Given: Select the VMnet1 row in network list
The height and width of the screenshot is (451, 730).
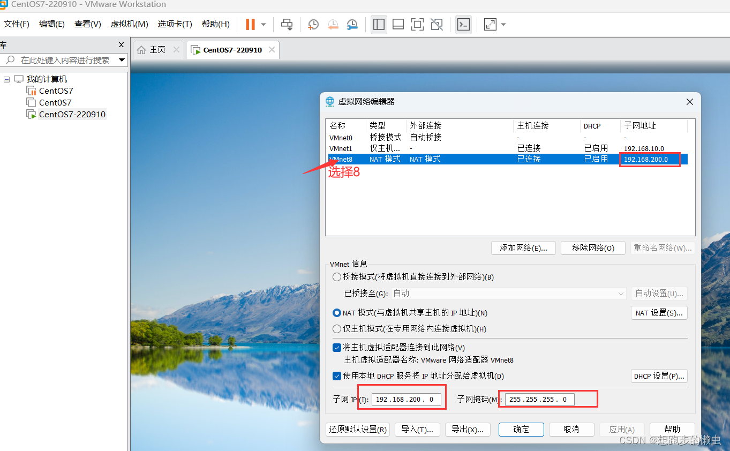Looking at the screenshot, I should coord(507,148).
